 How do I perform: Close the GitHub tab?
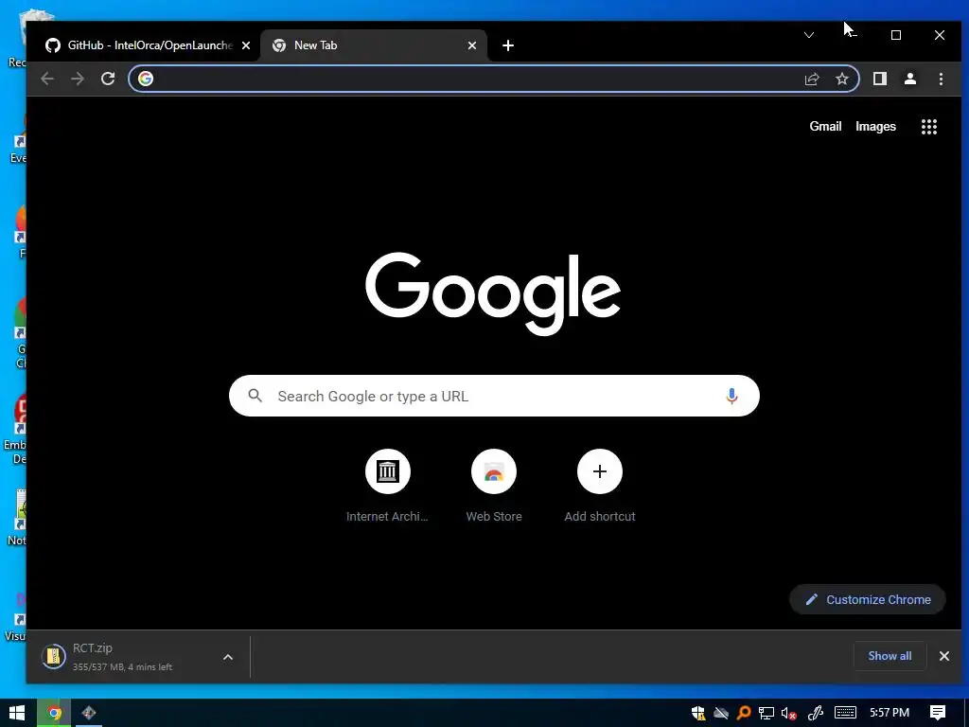tap(246, 45)
